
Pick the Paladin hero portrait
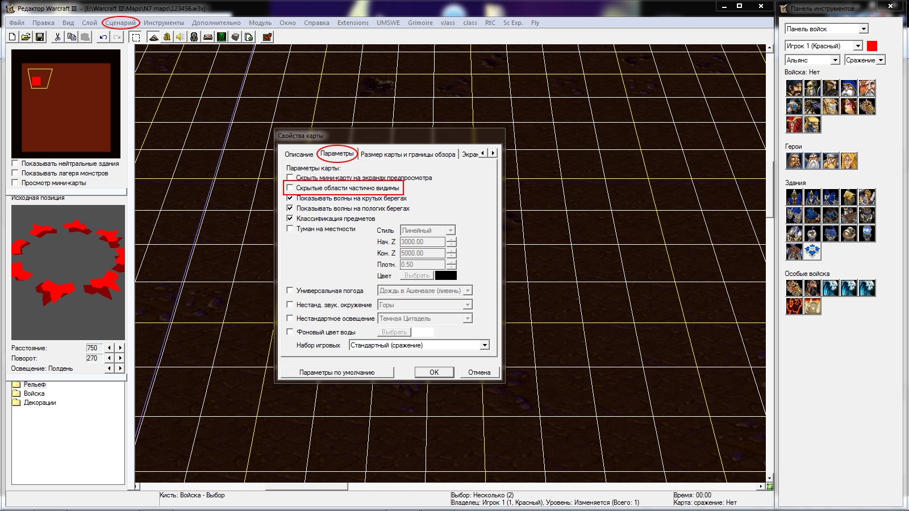(x=794, y=161)
